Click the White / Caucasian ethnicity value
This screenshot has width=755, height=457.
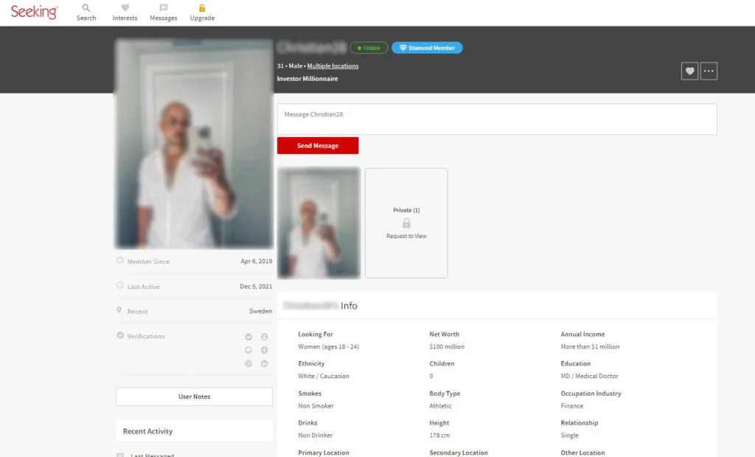(x=324, y=376)
